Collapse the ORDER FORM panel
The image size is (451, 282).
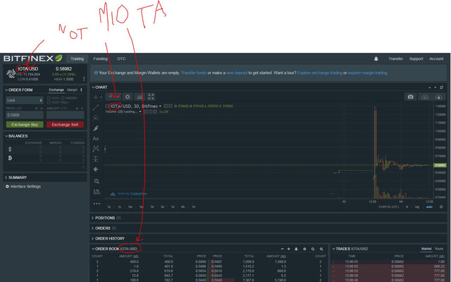coord(6,90)
